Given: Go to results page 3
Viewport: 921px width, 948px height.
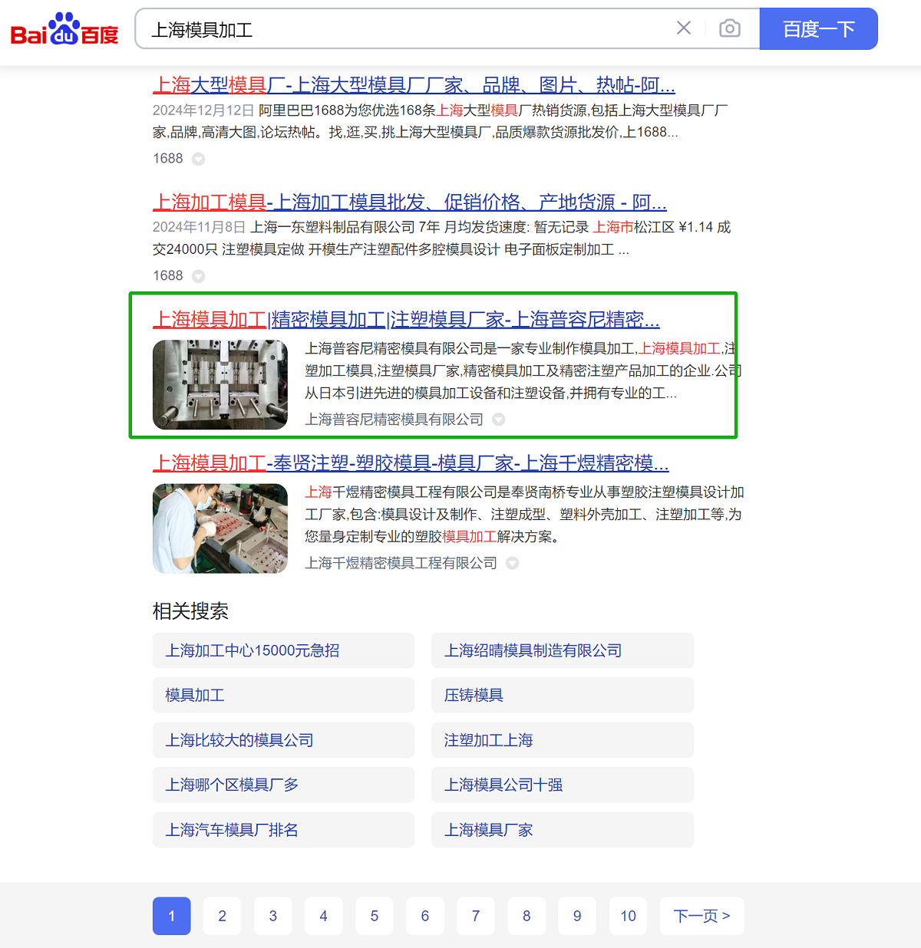Looking at the screenshot, I should tap(273, 916).
